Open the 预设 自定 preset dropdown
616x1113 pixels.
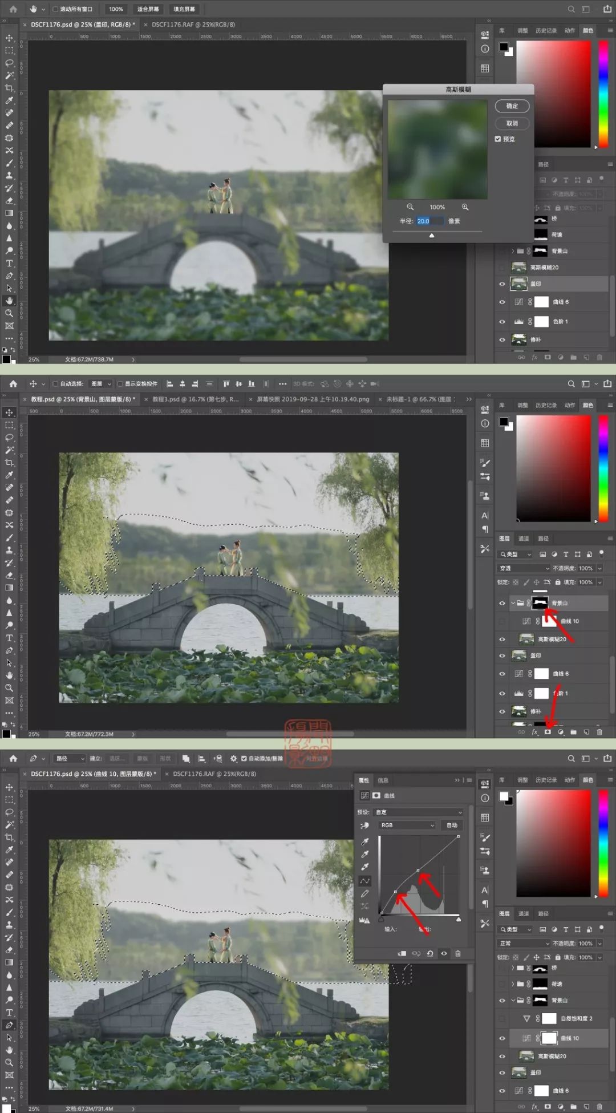point(419,812)
